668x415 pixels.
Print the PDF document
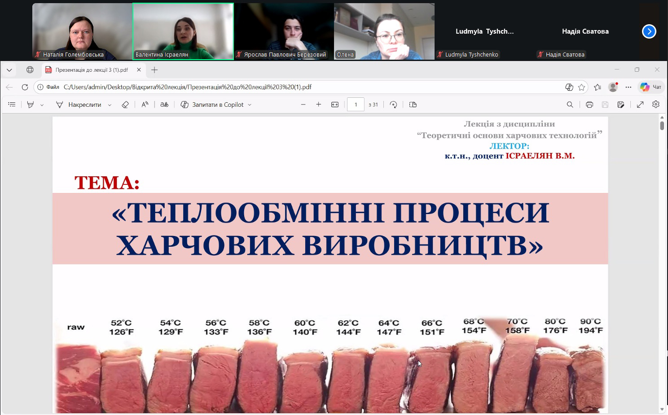point(589,105)
